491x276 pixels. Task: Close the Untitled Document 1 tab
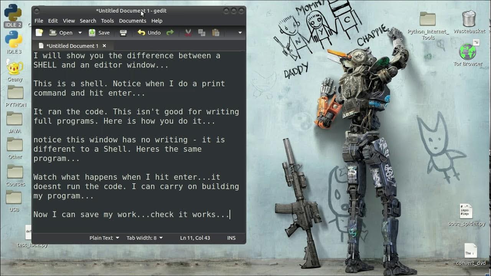pyautogui.click(x=104, y=46)
